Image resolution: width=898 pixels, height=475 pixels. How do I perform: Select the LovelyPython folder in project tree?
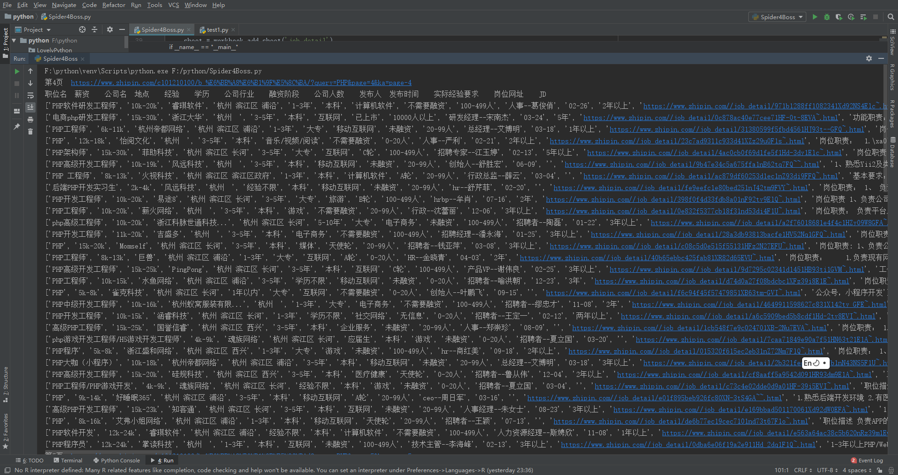point(54,50)
